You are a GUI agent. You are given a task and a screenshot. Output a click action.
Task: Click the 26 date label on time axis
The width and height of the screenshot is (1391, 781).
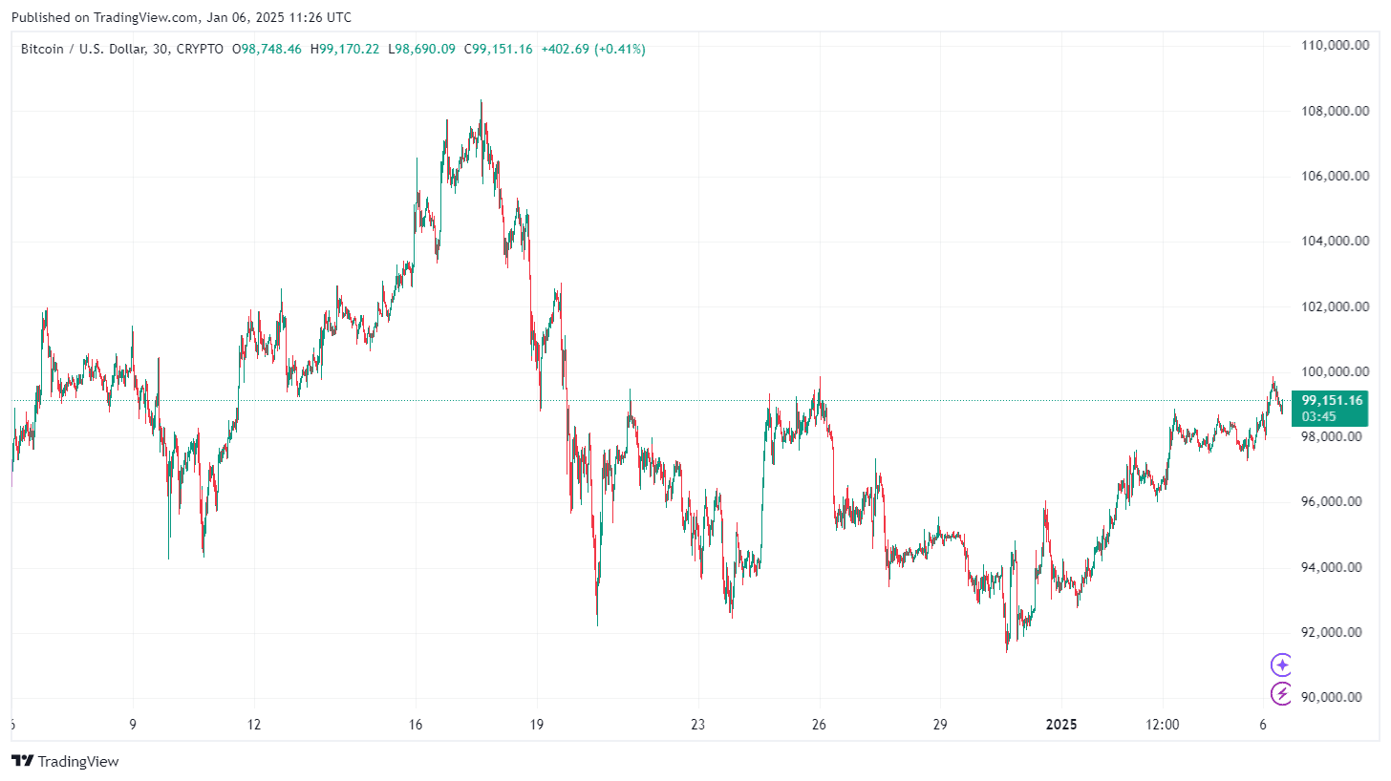pyautogui.click(x=819, y=725)
